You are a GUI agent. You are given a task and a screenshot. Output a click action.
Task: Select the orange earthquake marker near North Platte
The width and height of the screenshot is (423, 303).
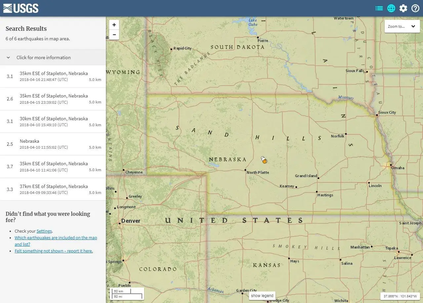pos(265,161)
